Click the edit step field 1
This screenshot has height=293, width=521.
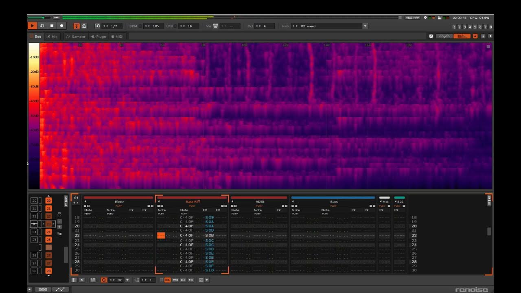149,280
